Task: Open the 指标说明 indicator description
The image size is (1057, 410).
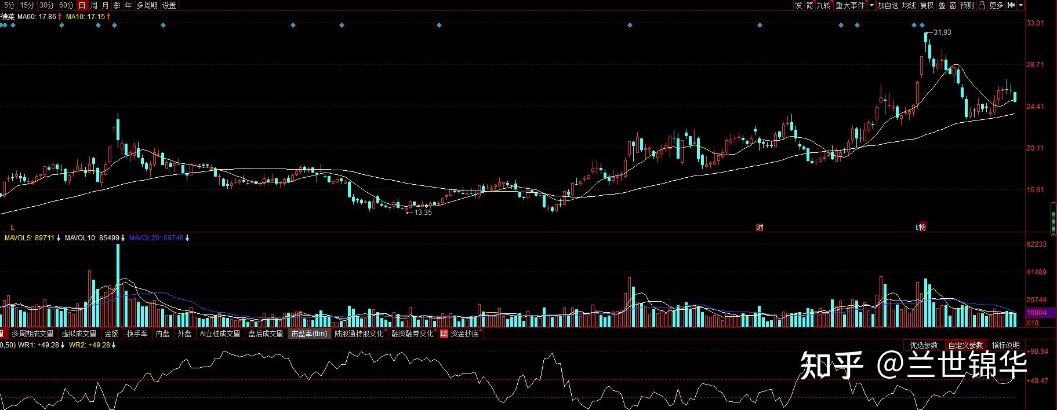Action: 1005,345
